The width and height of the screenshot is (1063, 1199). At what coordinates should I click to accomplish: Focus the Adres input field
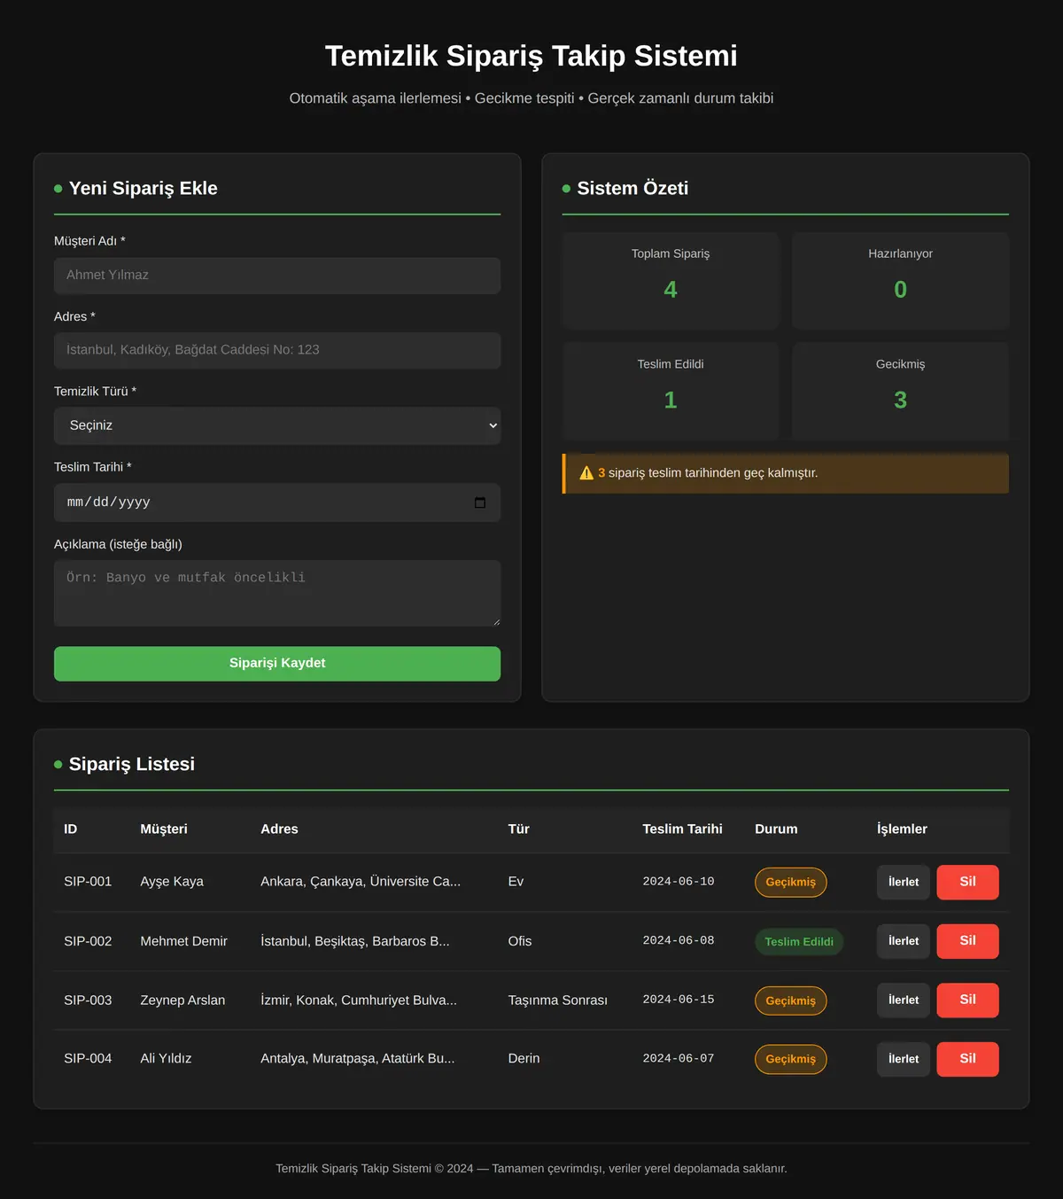(x=277, y=350)
